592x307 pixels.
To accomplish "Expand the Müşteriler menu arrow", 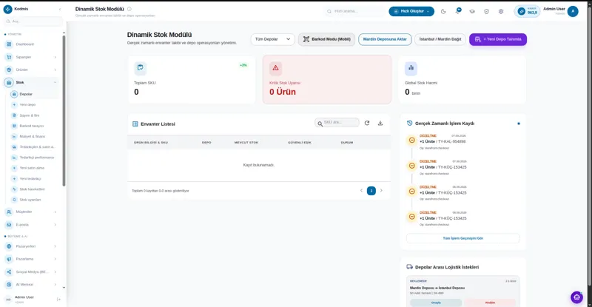I will point(55,212).
